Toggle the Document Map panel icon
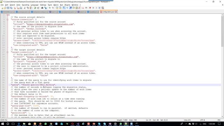 (77, 8)
